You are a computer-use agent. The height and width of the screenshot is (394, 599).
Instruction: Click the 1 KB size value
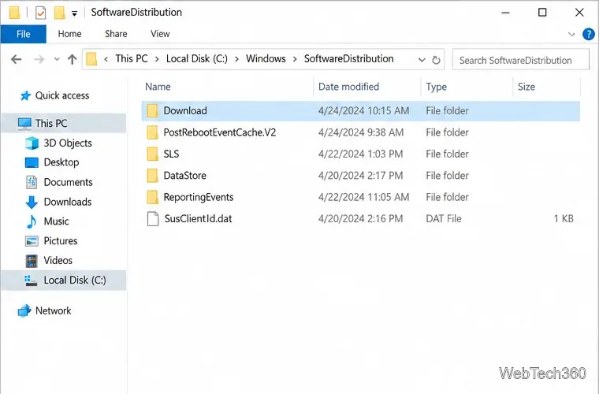(x=564, y=219)
